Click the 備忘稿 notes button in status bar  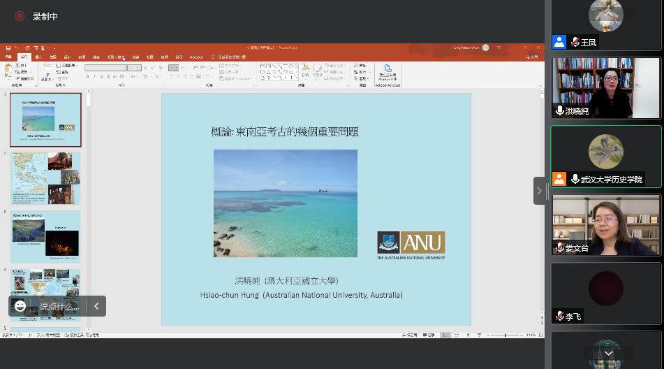408,335
